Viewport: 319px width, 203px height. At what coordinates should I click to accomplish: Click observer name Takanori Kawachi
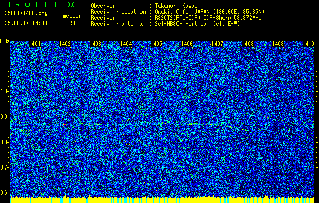179,6
